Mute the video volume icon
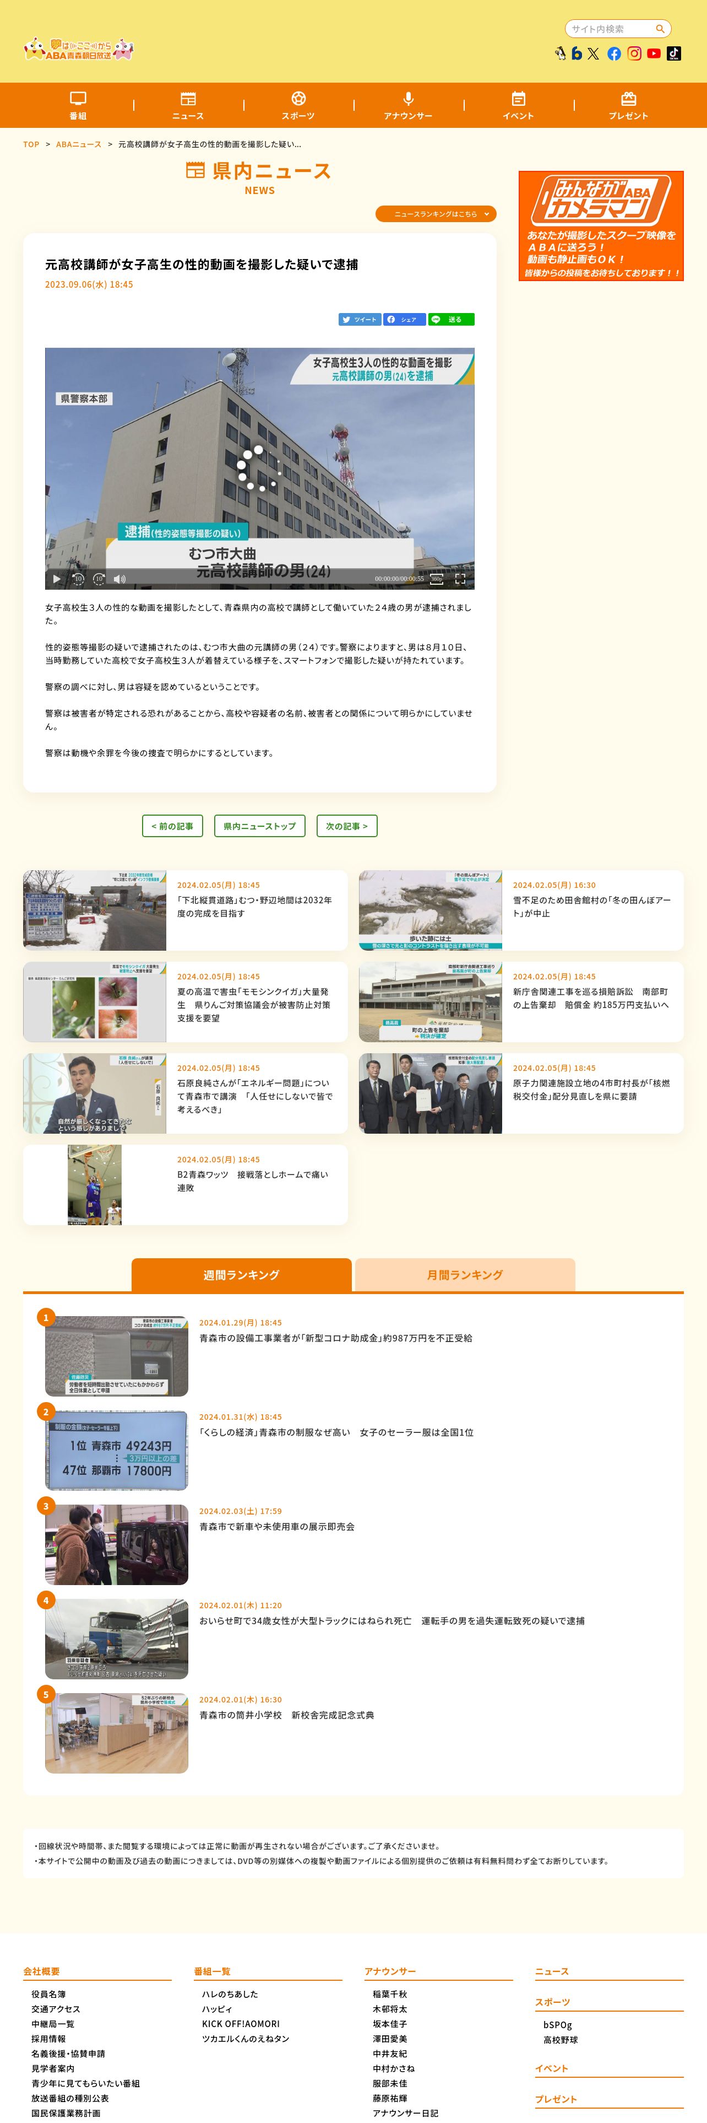Screen dimensions: 707x2123 tap(120, 579)
